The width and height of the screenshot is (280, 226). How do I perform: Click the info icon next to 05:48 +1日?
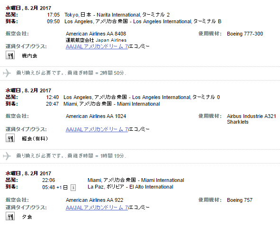point(73,188)
